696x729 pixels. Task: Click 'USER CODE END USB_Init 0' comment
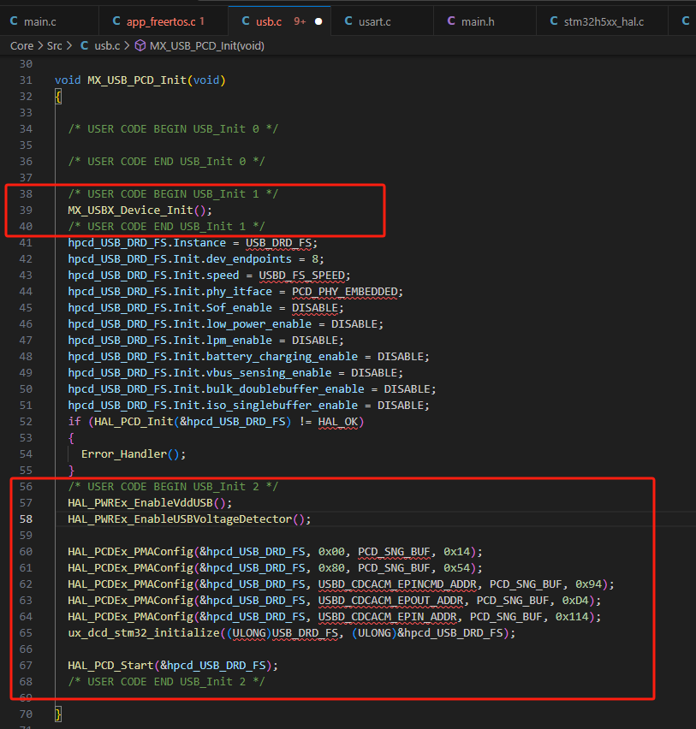coord(167,162)
